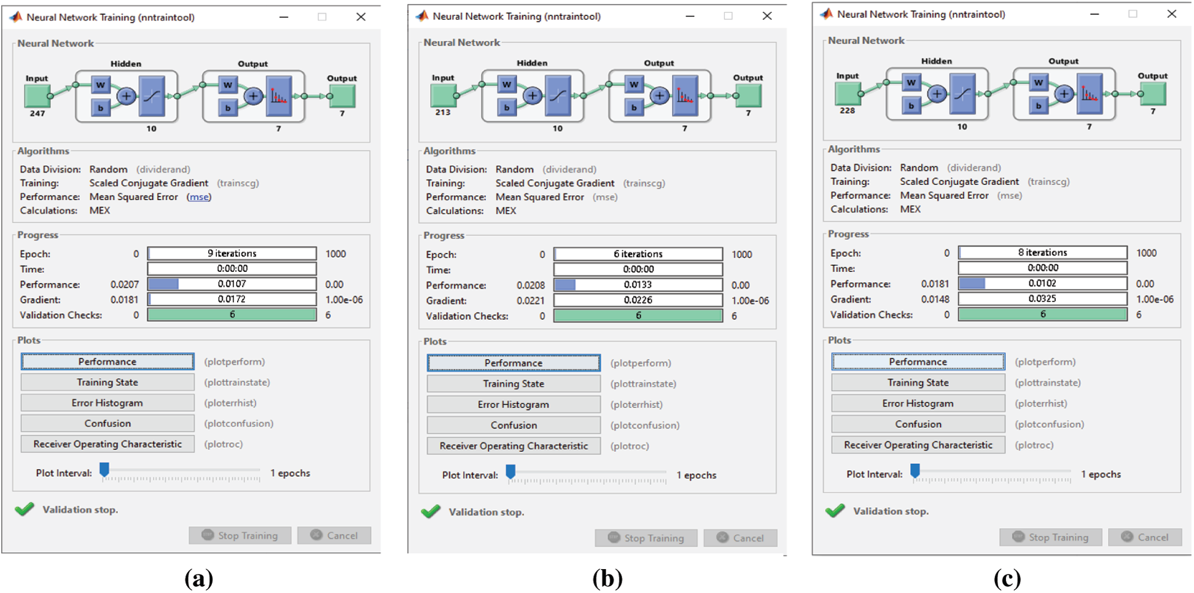The width and height of the screenshot is (1194, 593).
Task: Click the Hidden layer sigmoid transfer block in the middle window
Action: [x=558, y=96]
